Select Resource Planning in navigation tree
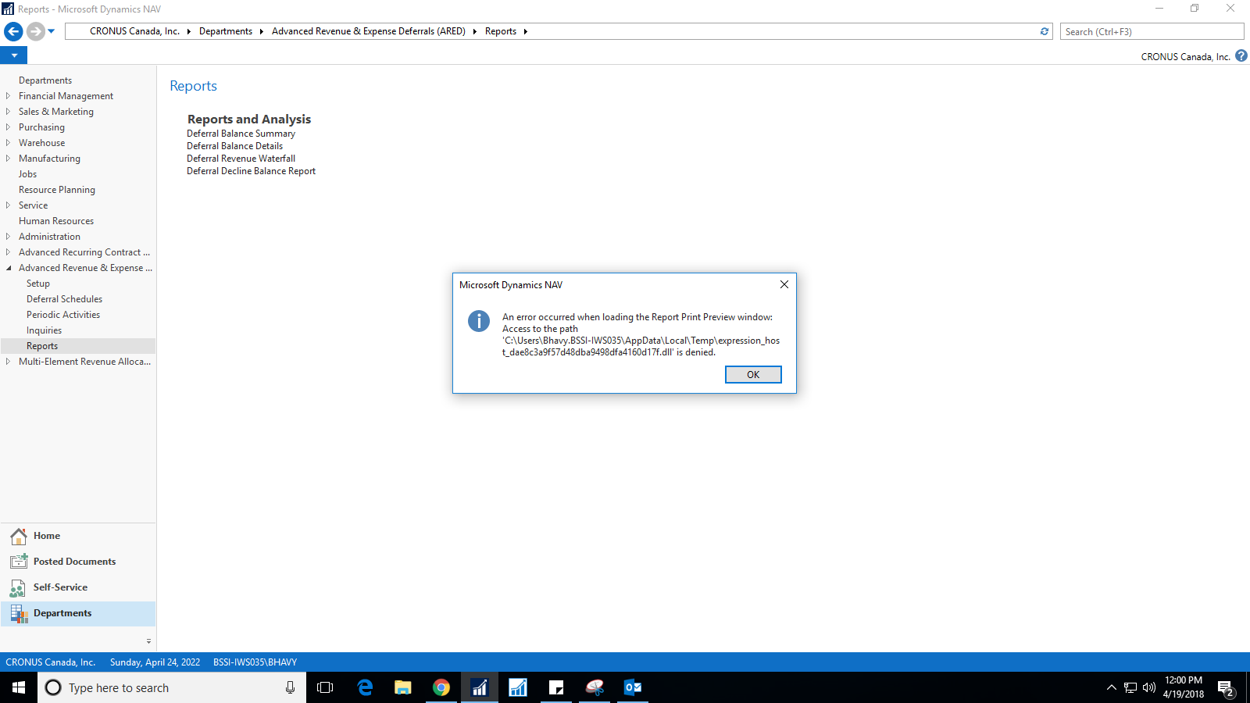The image size is (1250, 703). [x=57, y=190]
